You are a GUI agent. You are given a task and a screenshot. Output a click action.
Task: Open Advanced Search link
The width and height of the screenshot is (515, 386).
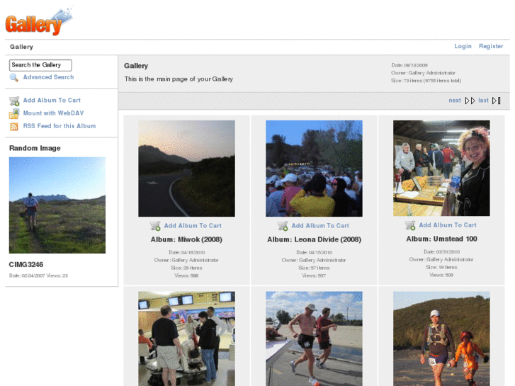coord(48,77)
